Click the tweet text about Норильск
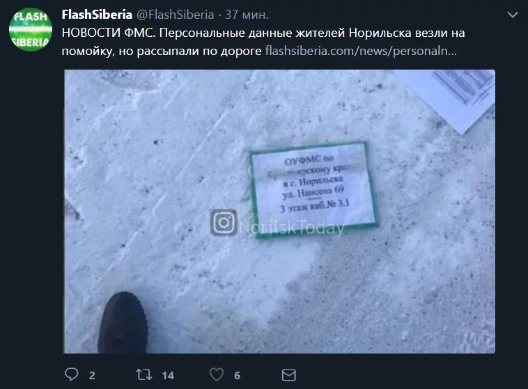This screenshot has width=528, height=389. (263, 42)
